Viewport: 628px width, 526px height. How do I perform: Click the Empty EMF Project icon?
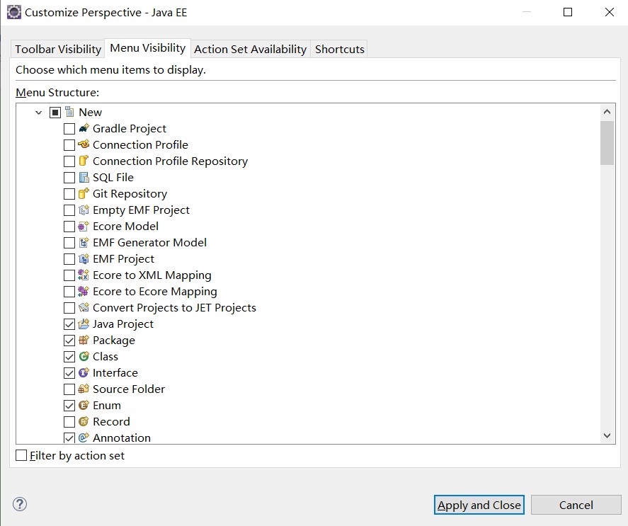tap(84, 210)
